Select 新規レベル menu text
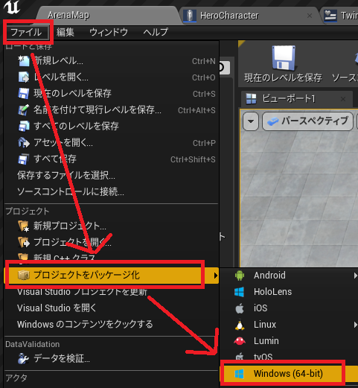The width and height of the screenshot is (358, 388). pyautogui.click(x=59, y=61)
